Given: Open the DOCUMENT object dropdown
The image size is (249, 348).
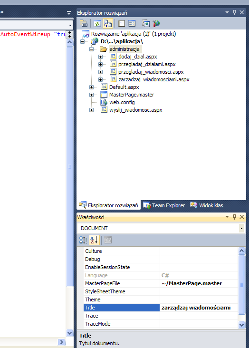Looking at the screenshot, I should (241, 228).
